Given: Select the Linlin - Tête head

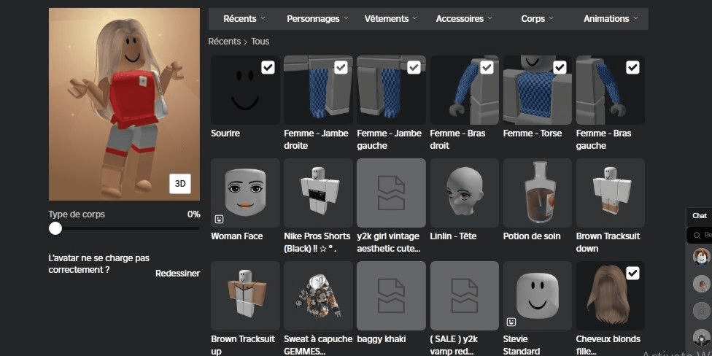Looking at the screenshot, I should [464, 193].
